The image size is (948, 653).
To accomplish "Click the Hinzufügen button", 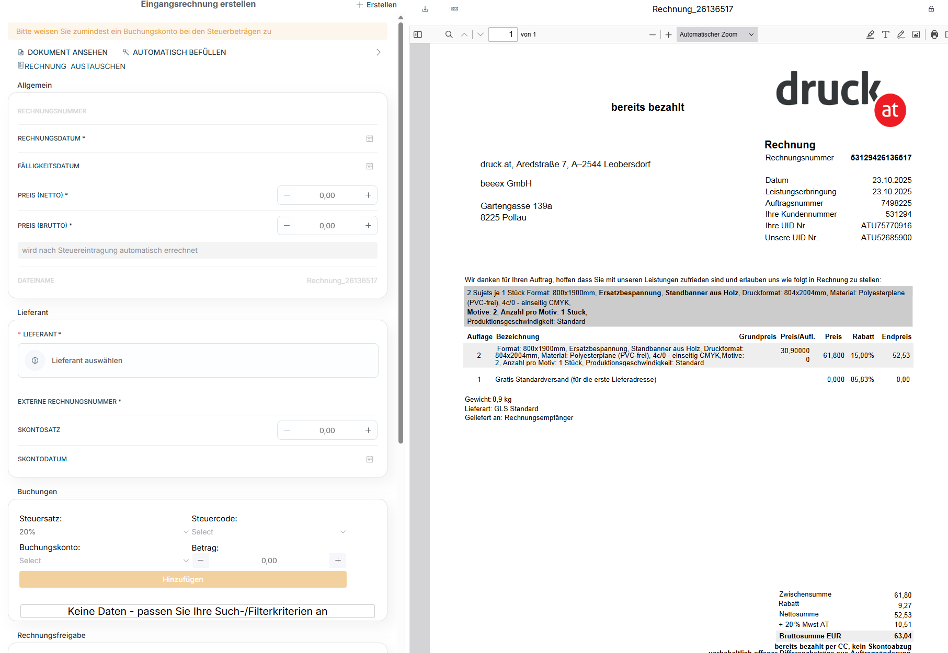I will tap(182, 579).
